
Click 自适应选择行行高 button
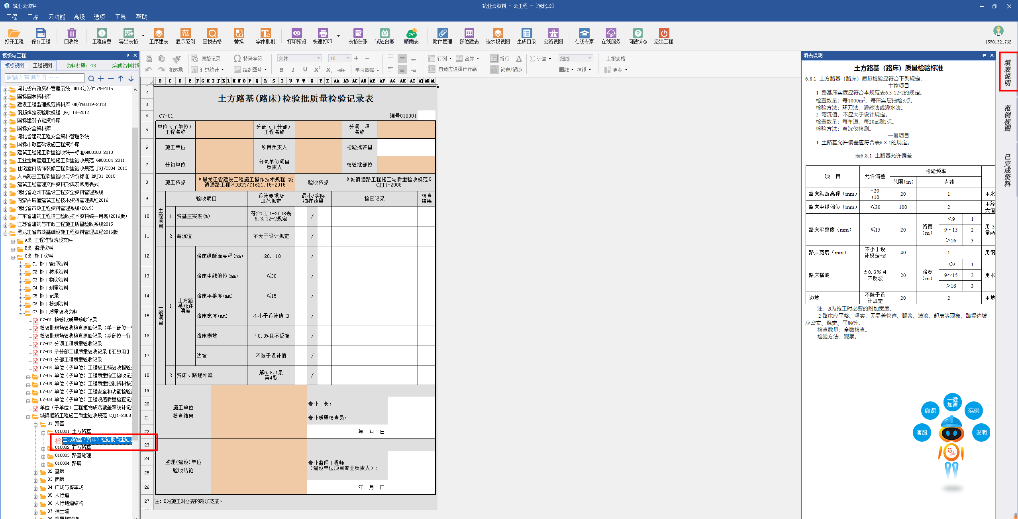[x=453, y=69]
